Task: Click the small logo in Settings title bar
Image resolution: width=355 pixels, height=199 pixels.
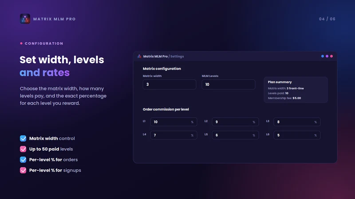Action: click(139, 56)
